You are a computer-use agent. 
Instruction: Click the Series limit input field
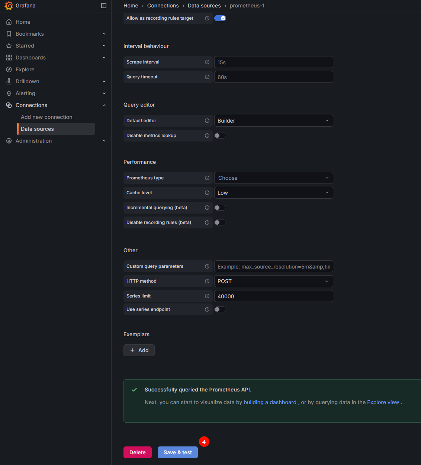tap(273, 296)
